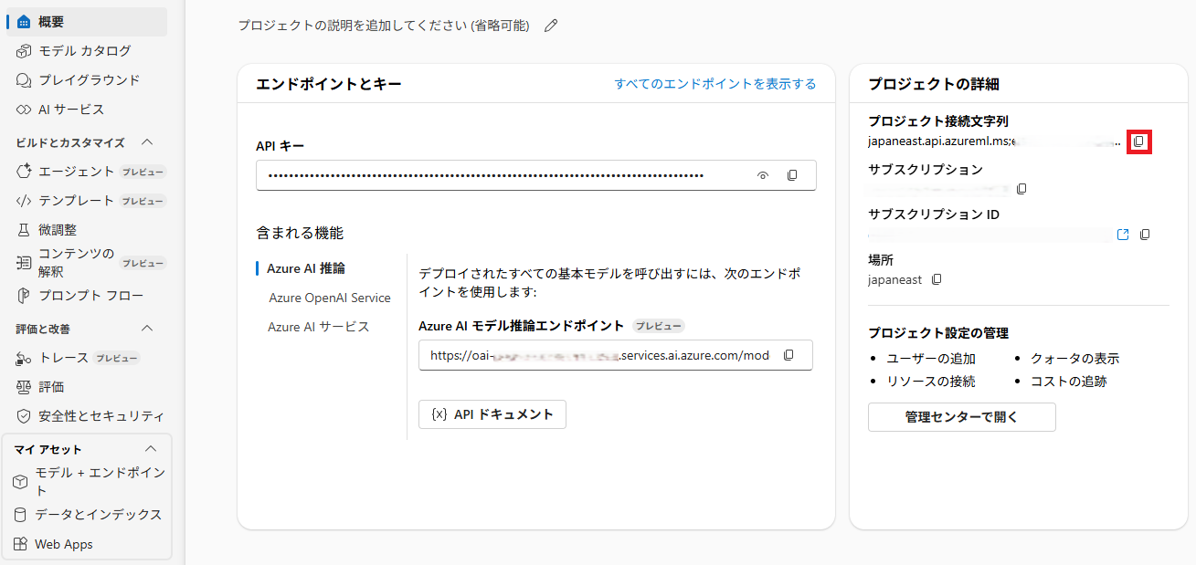This screenshot has height=565, width=1196.
Task: Open モデル カタログ in the sidebar
Action: (x=87, y=51)
